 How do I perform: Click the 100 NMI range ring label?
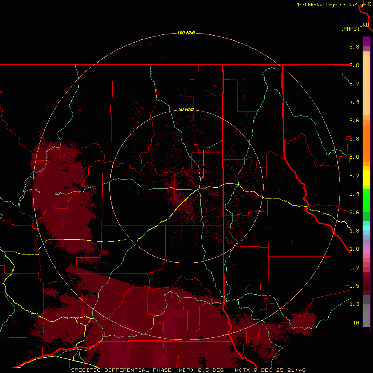tap(186, 33)
